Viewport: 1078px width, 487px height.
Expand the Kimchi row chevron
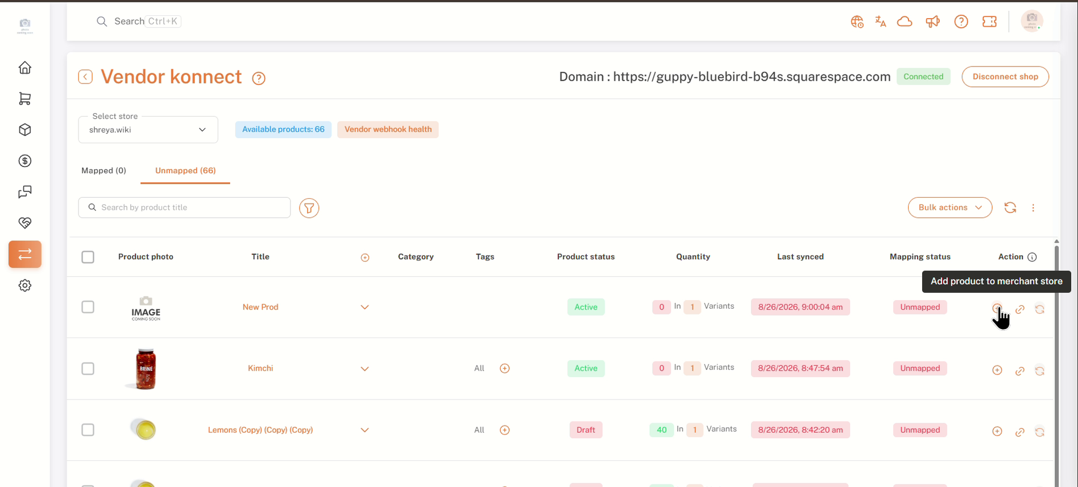[365, 369]
